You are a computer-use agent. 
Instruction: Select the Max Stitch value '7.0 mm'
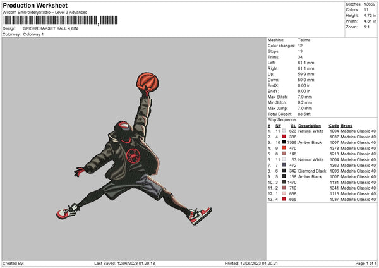[305, 97]
